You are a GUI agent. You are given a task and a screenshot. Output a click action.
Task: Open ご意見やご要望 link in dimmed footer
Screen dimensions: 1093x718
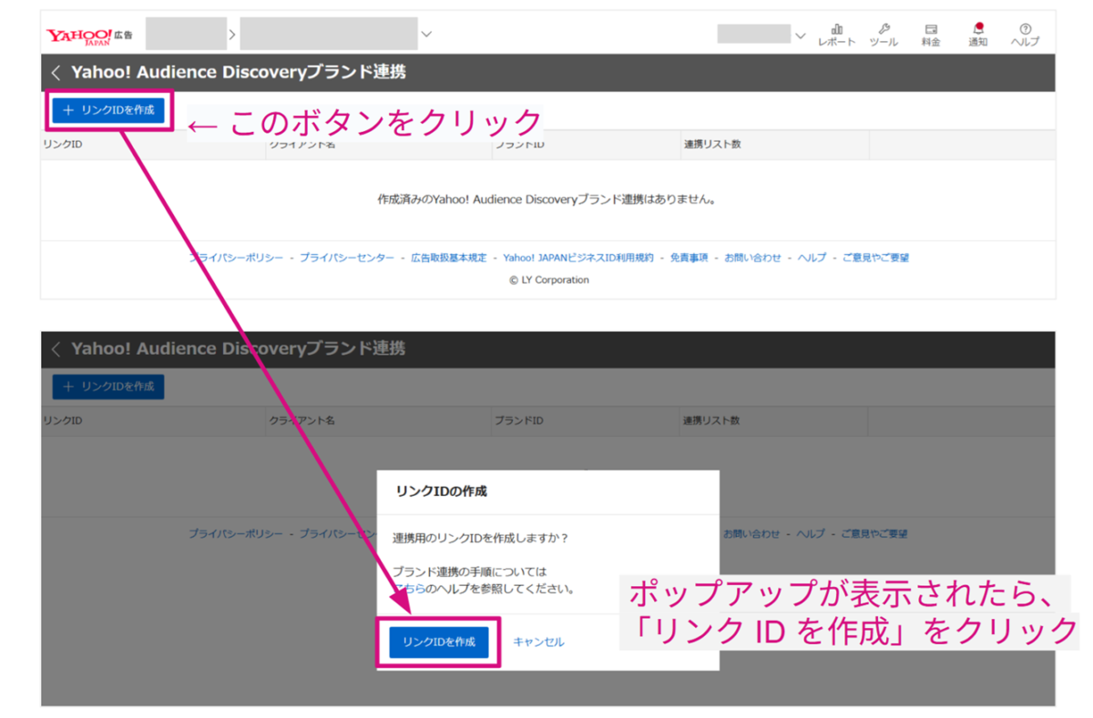pos(874,533)
